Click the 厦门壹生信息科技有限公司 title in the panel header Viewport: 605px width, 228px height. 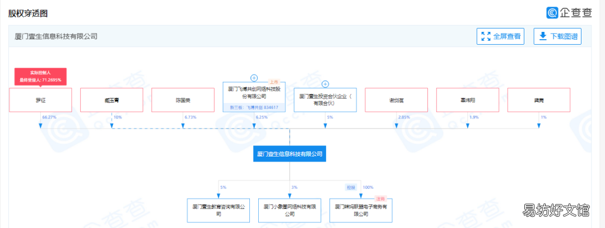click(56, 36)
